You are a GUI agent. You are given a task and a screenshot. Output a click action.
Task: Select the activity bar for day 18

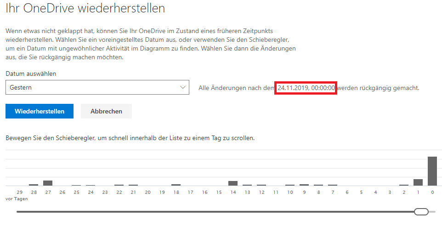pyautogui.click(x=176, y=185)
